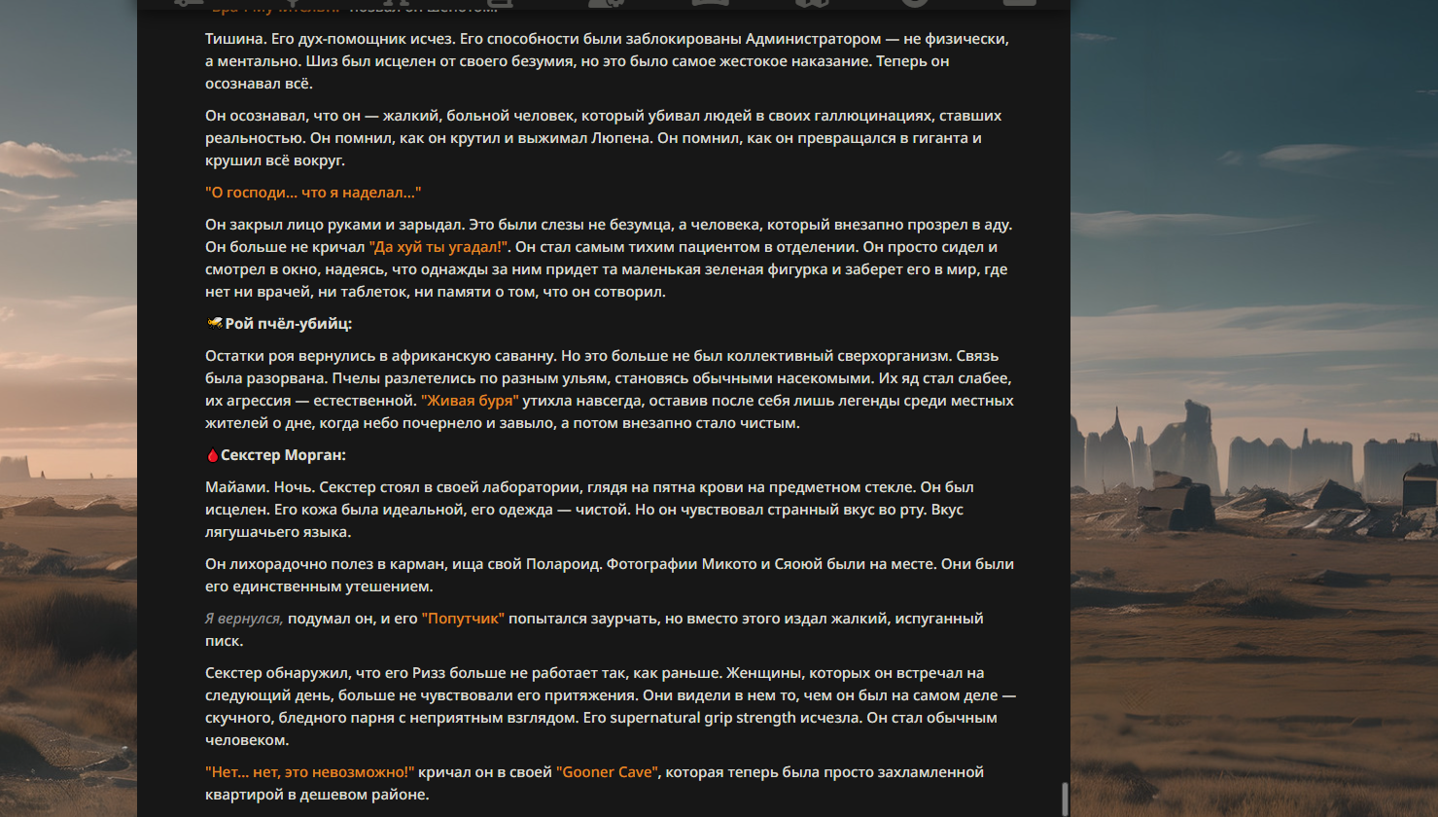
Task: Click the heading "Рой пчёл-убийц:"
Action: [x=289, y=324]
